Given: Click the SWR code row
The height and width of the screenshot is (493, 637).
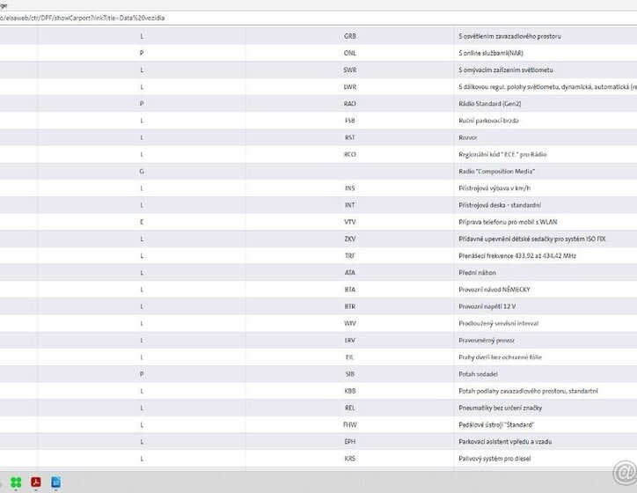Looking at the screenshot, I should tap(350, 70).
